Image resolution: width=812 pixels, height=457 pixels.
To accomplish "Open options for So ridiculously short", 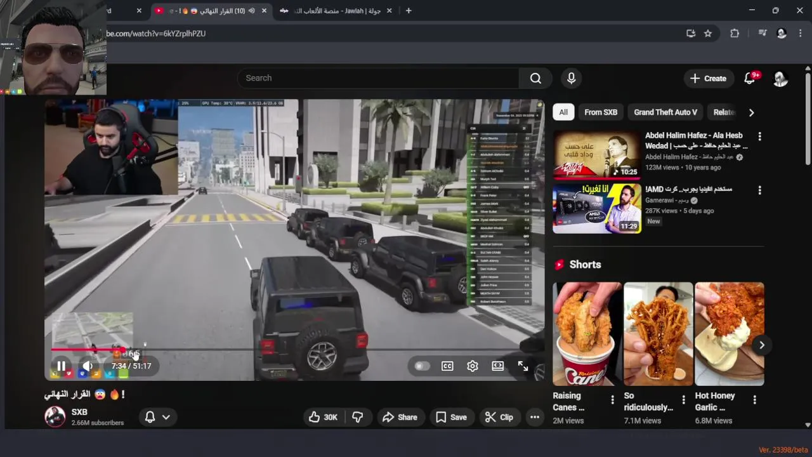I will click(x=683, y=400).
